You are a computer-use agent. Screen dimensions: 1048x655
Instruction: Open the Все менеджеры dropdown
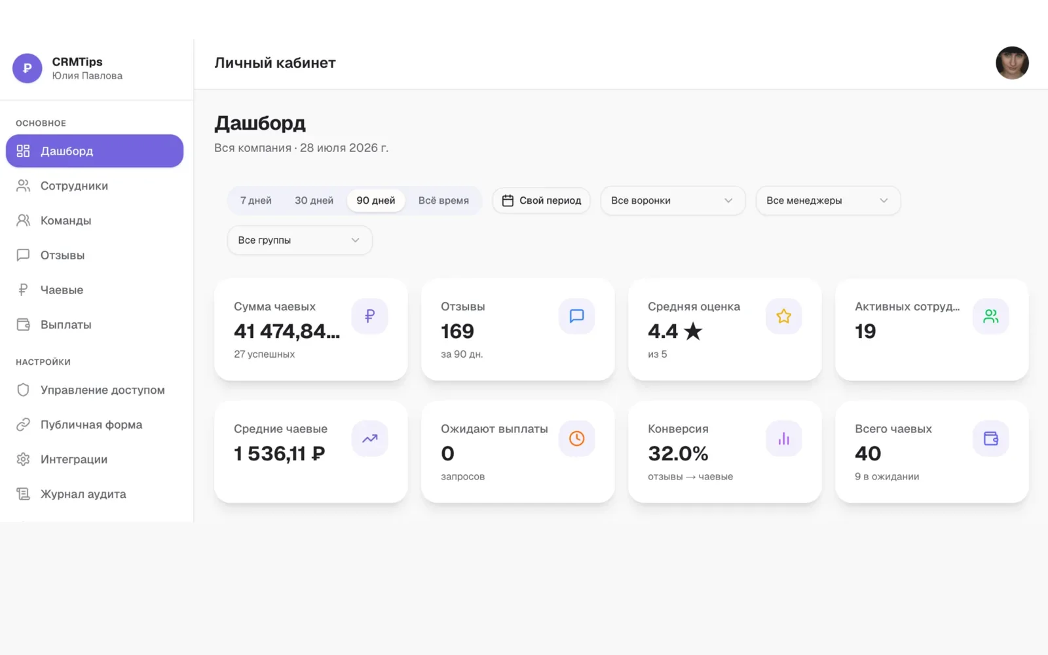tap(828, 200)
